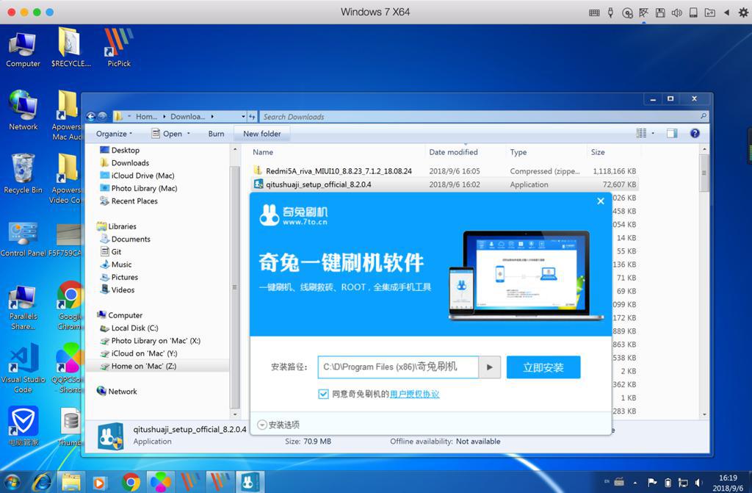Click the Explorer forward navigation arrow

click(x=101, y=116)
